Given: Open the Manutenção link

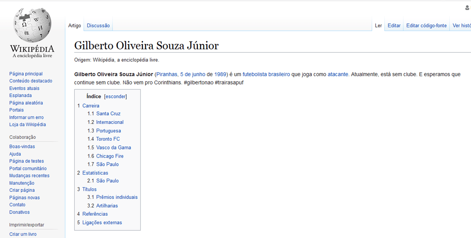Looking at the screenshot, I should click(22, 183).
